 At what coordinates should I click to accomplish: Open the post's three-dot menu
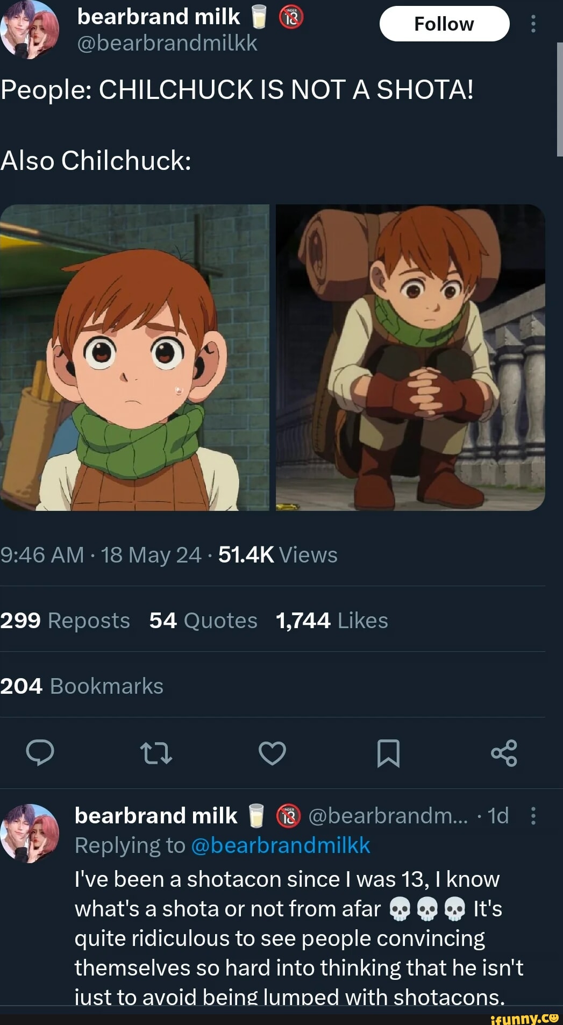pyautogui.click(x=533, y=24)
